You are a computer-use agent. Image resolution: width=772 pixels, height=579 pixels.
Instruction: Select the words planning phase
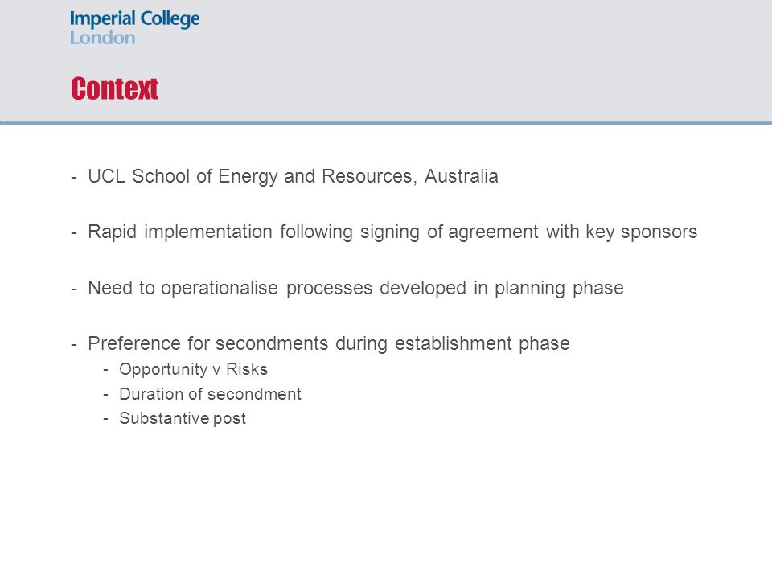click(559, 289)
